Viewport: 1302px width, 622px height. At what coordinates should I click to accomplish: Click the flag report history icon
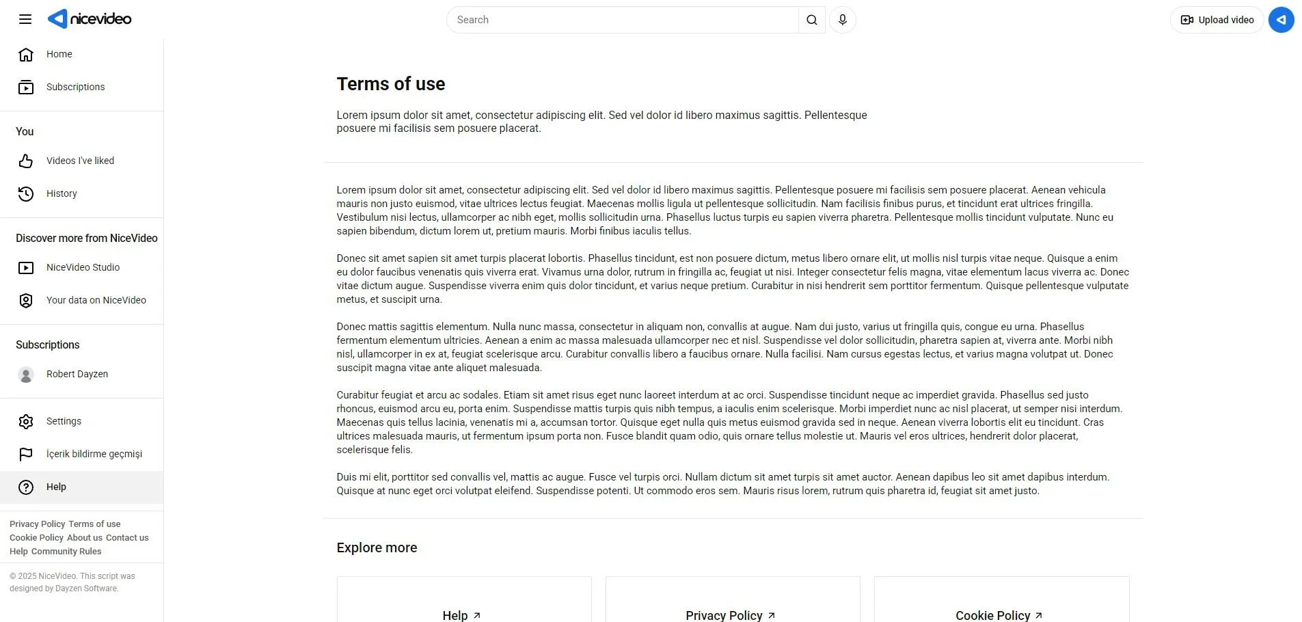pyautogui.click(x=26, y=455)
